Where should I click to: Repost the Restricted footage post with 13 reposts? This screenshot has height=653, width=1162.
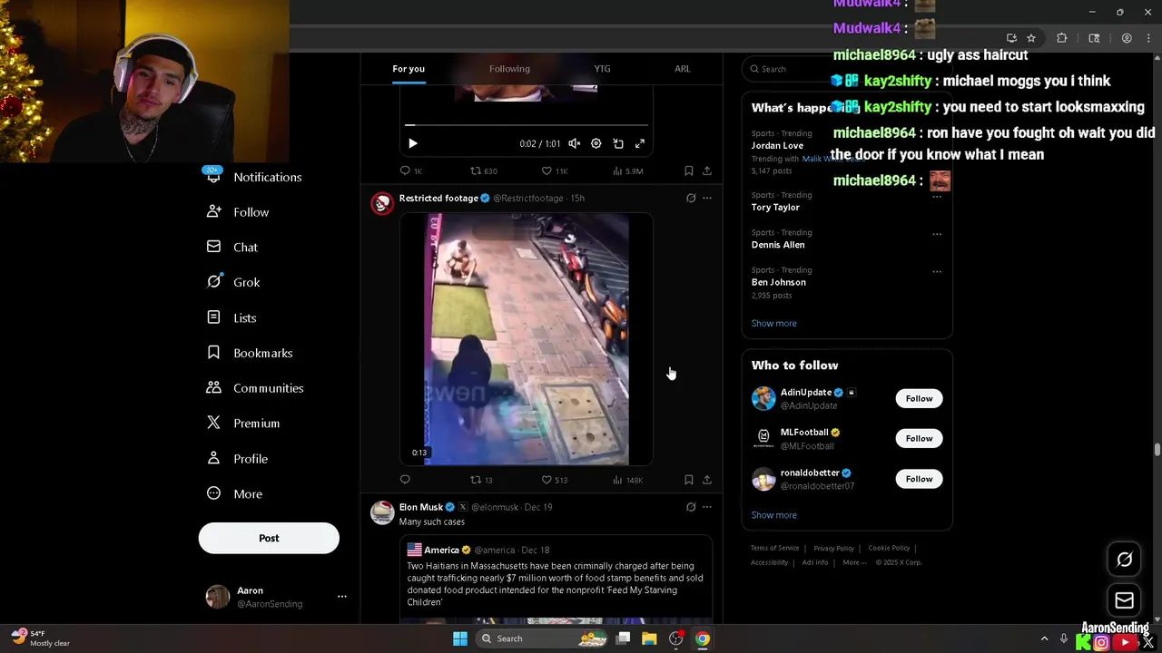pyautogui.click(x=481, y=480)
